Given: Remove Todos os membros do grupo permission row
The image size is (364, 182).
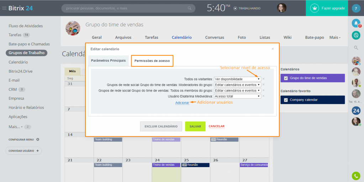Looking at the screenshot, I should 264,90.
